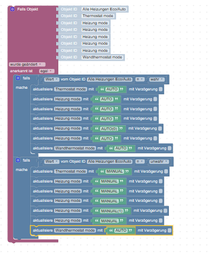Open the 'Wert' dropdown in first condition

coord(52,79)
